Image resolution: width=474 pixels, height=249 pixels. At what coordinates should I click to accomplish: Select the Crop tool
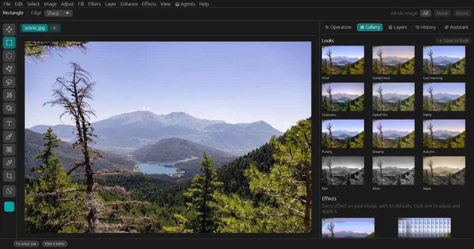pyautogui.click(x=9, y=176)
